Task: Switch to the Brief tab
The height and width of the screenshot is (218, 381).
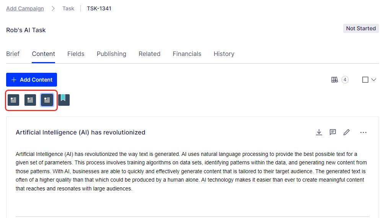Action: [13, 54]
